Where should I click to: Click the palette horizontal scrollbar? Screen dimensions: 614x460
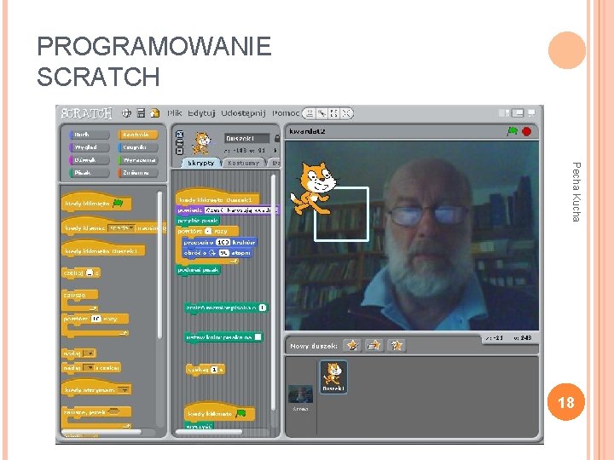point(101,432)
